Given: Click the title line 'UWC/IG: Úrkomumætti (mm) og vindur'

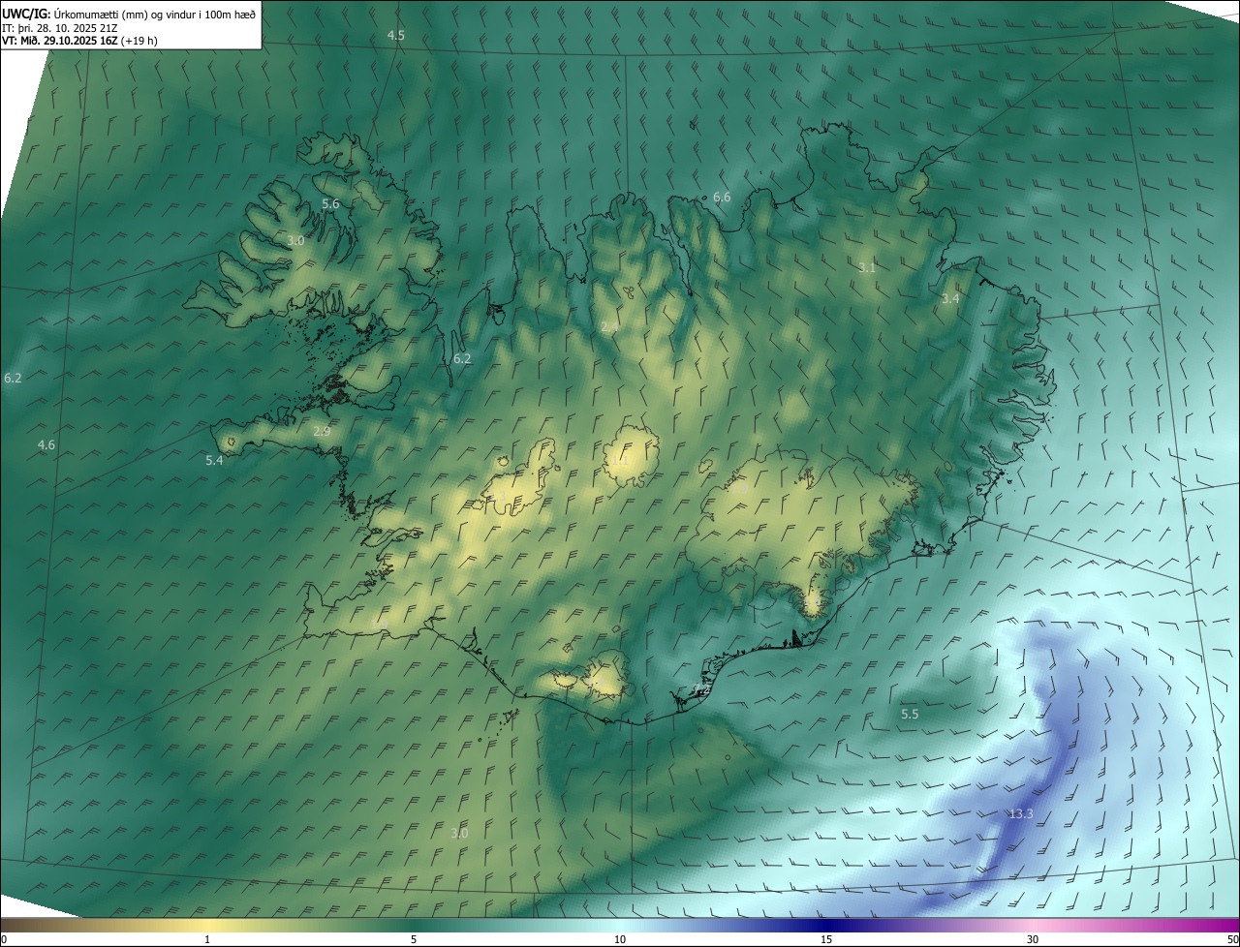Looking at the screenshot, I should [x=129, y=14].
